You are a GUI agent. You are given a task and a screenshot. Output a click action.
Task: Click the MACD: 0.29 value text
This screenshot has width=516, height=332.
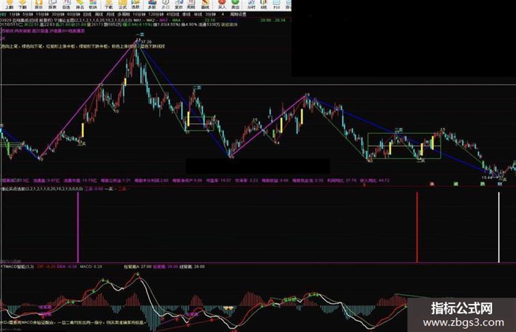click(91, 267)
